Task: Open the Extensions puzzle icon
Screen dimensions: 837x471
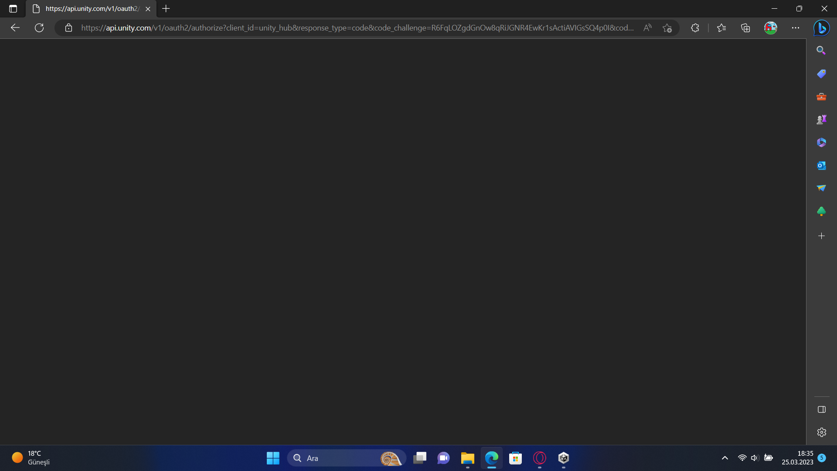Action: pos(695,28)
